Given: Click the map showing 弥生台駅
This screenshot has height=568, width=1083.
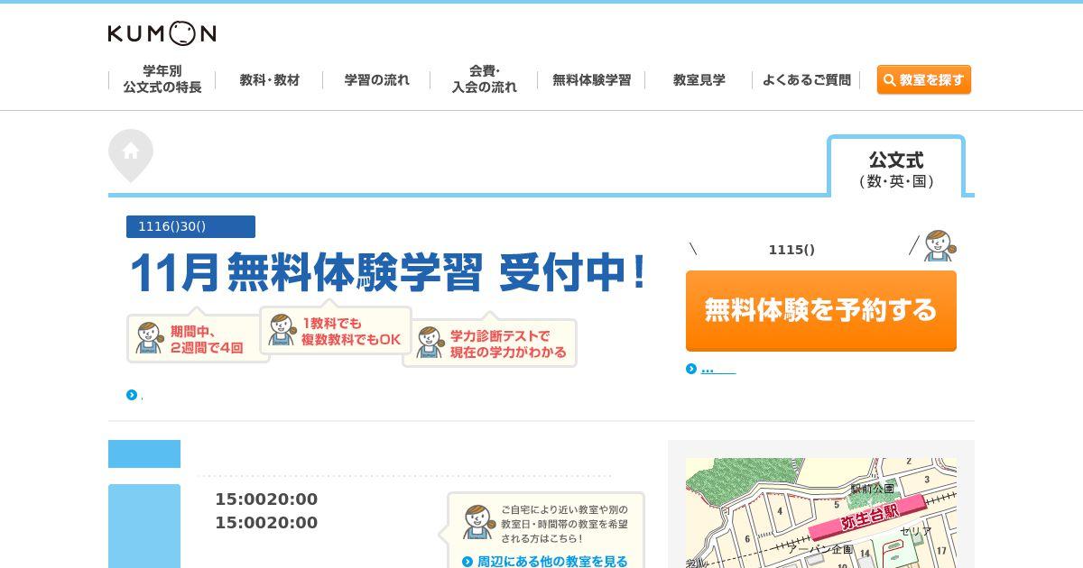Looking at the screenshot, I should (x=820, y=513).
